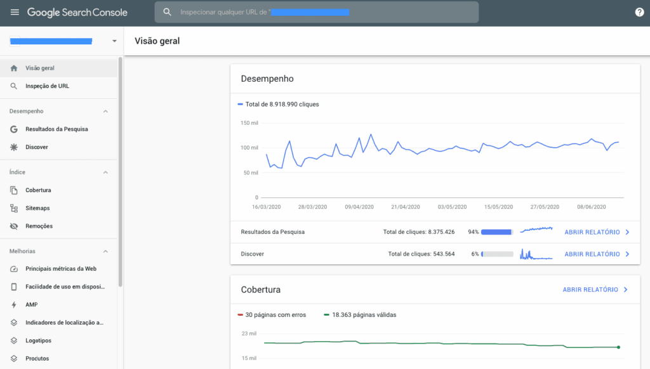Open the Cobertura card report link
Viewport: 650px width, 369px height.
(x=595, y=290)
